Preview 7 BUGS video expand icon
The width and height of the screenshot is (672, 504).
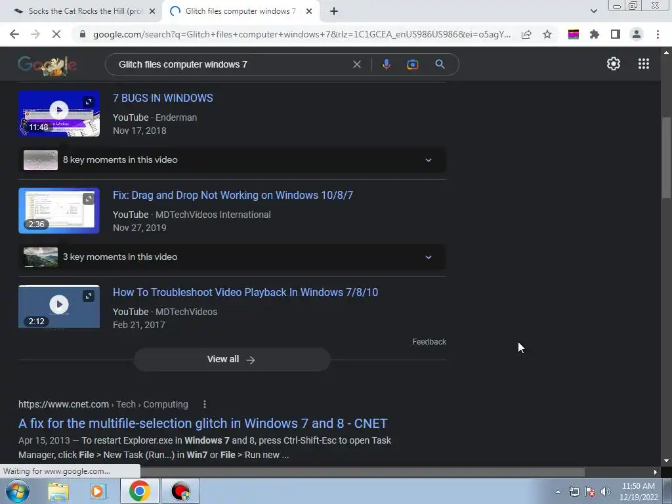89,102
